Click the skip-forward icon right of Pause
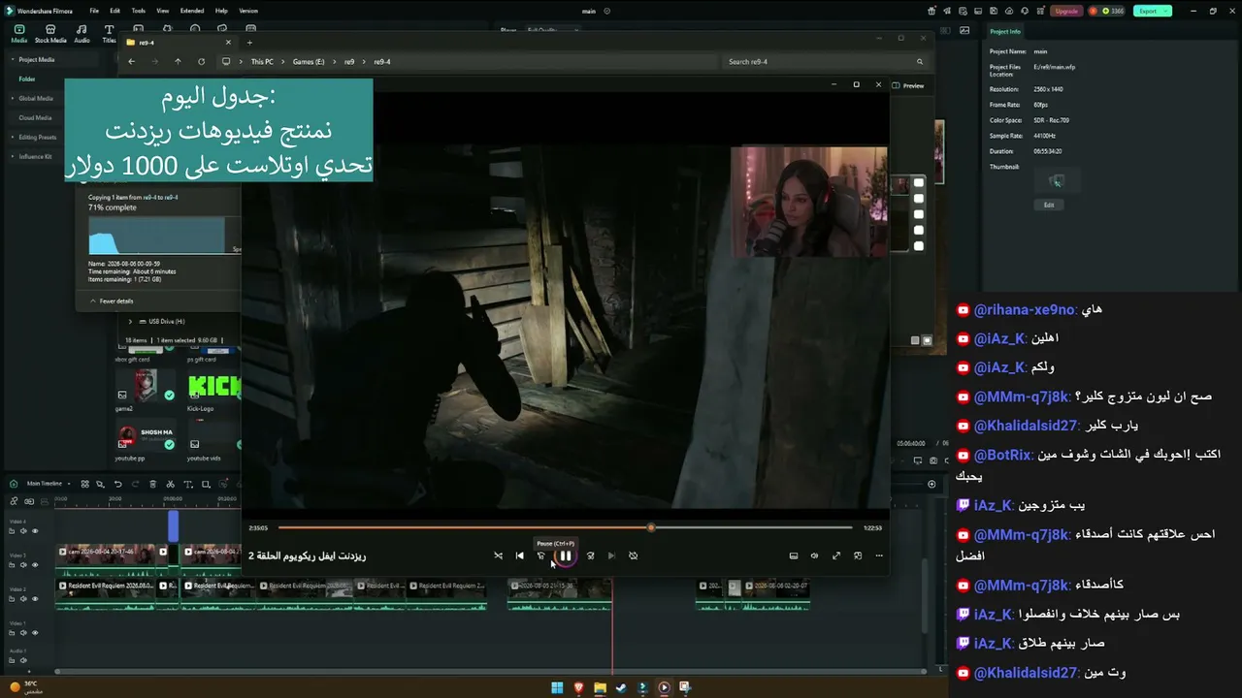 (590, 555)
